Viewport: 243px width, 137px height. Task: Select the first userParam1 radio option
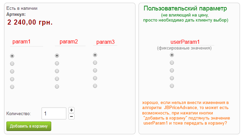172,55
